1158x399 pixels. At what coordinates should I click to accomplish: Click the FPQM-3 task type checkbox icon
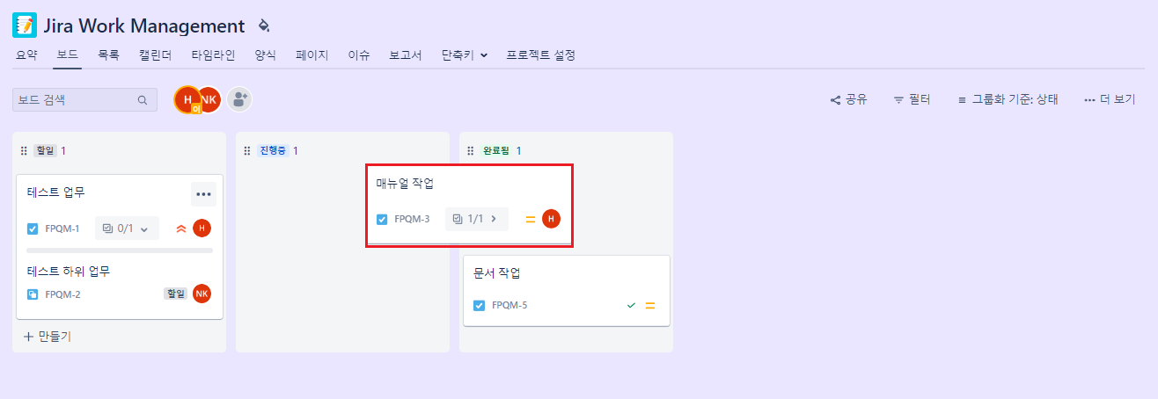[x=382, y=219]
